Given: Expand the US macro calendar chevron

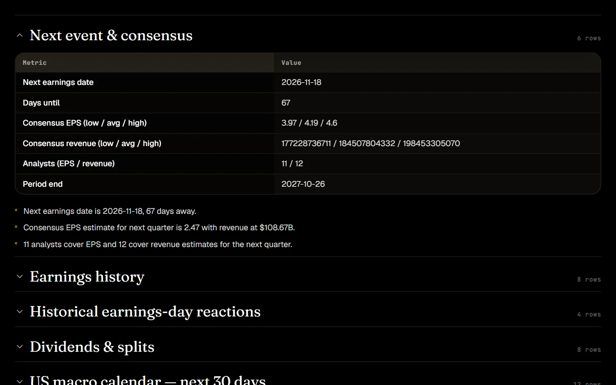Looking at the screenshot, I should coord(20,381).
